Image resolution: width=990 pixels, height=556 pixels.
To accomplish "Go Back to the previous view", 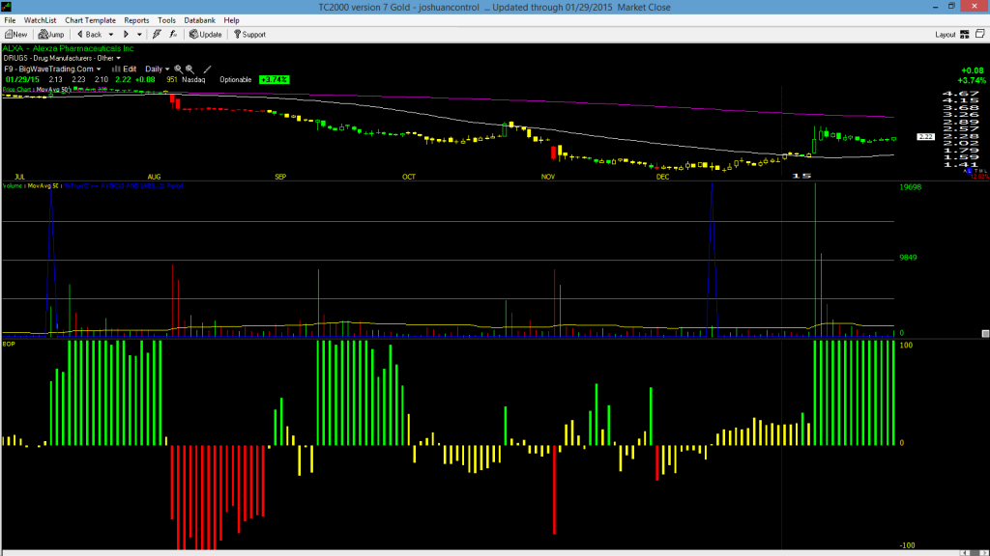I will click(x=89, y=35).
